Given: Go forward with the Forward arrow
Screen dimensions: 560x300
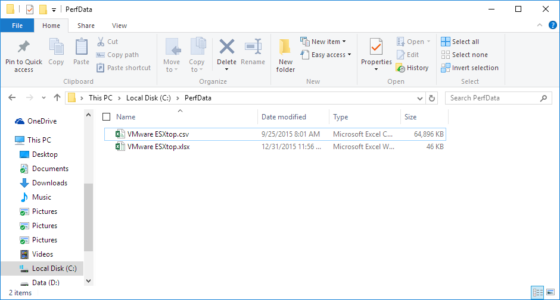Looking at the screenshot, I should point(30,97).
